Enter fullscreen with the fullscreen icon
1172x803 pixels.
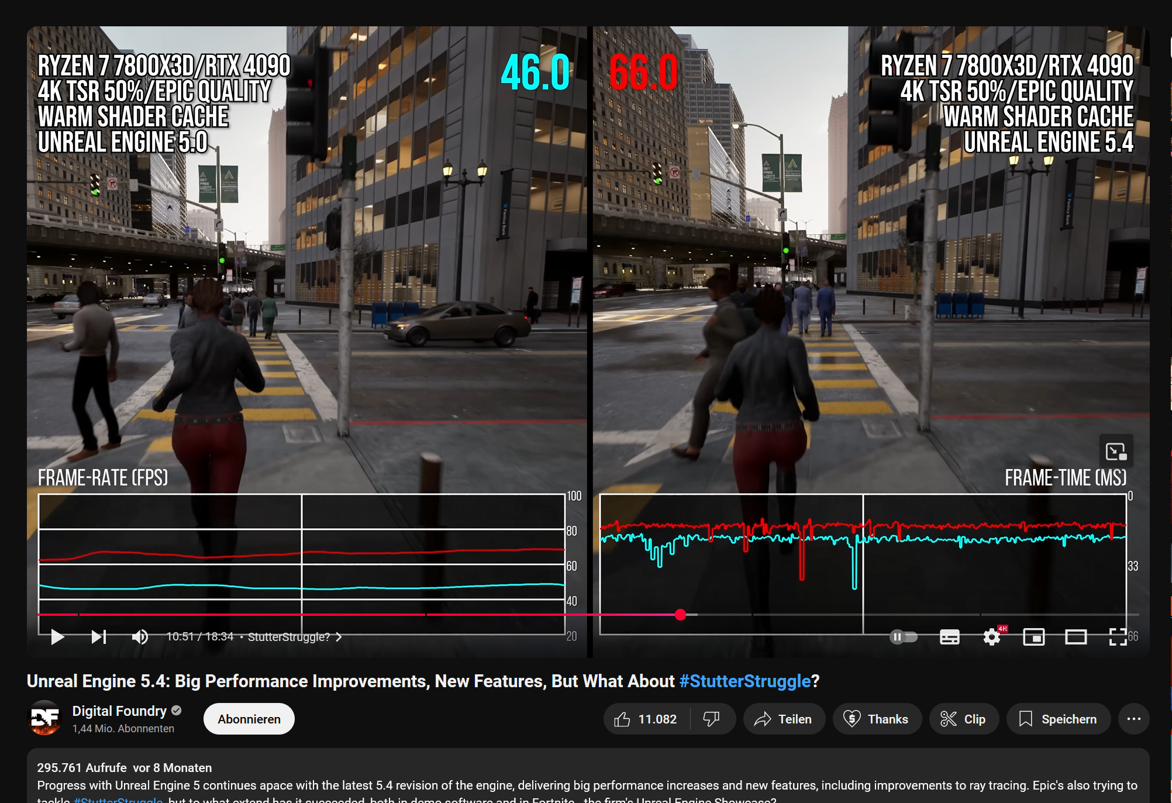1119,637
